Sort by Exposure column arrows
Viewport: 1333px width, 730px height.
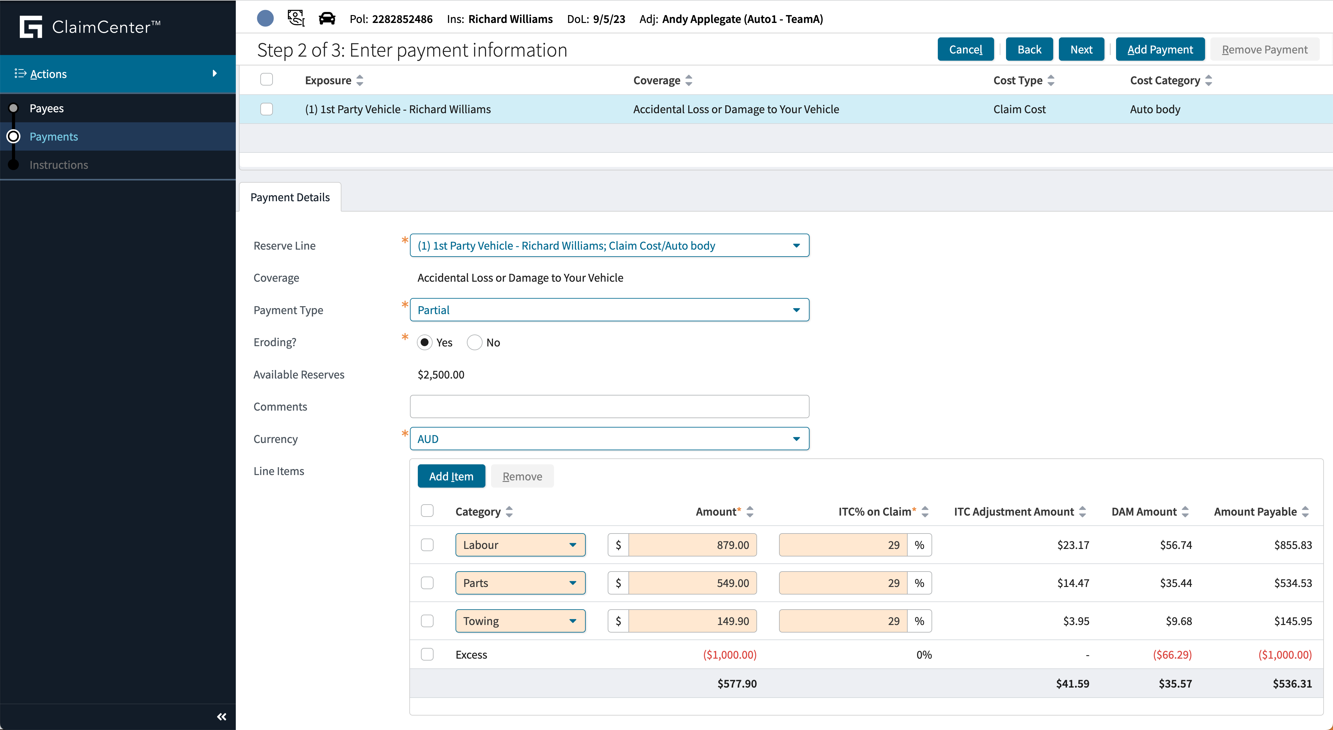tap(360, 80)
